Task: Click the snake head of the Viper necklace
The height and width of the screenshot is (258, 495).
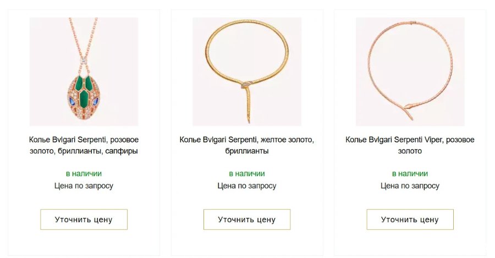Action: [409, 106]
